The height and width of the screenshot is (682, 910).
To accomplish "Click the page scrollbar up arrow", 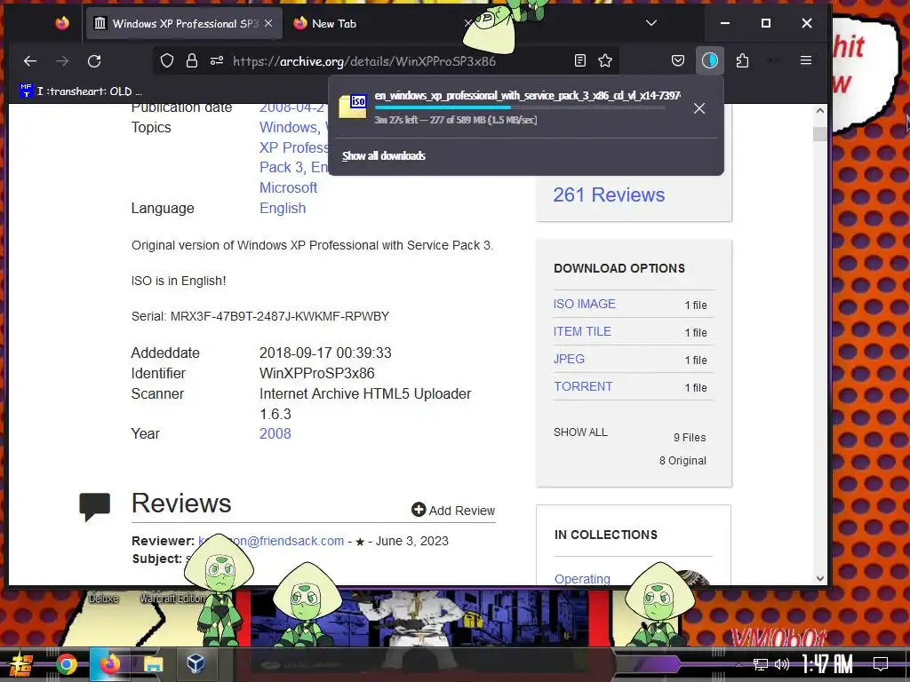I will coord(819,111).
